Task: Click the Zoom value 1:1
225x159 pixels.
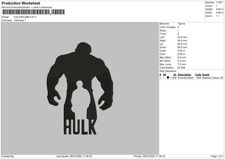Action: pos(217,16)
